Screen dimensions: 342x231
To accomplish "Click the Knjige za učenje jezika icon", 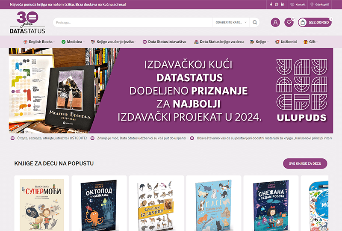I will tap(93, 41).
